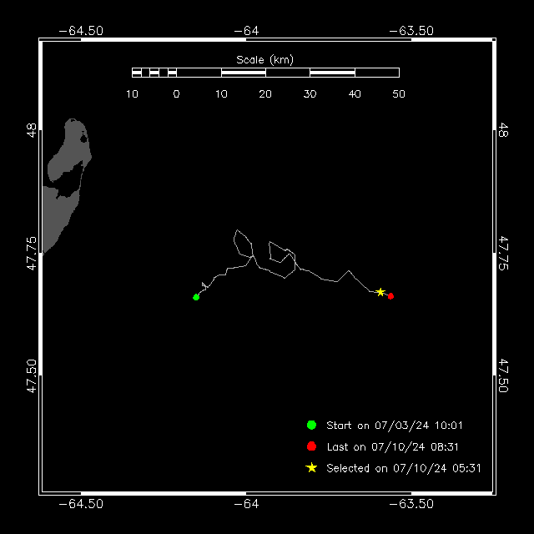The image size is (534, 534).
Task: Click the gray landmass on the left
Action: click(x=65, y=185)
